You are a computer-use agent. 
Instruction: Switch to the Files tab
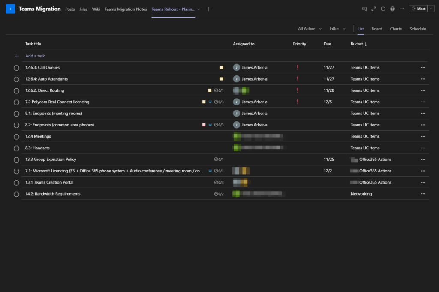(x=84, y=9)
